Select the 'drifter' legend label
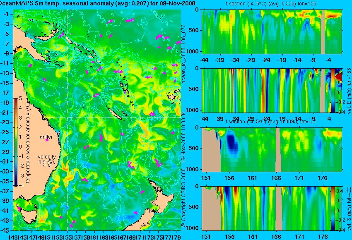The width and height of the screenshot is (352, 240). pos(46,137)
